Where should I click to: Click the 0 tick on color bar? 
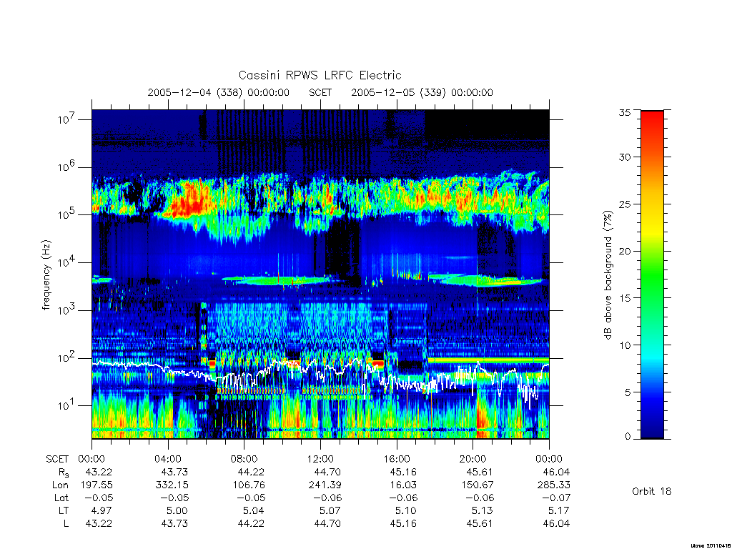coord(628,437)
